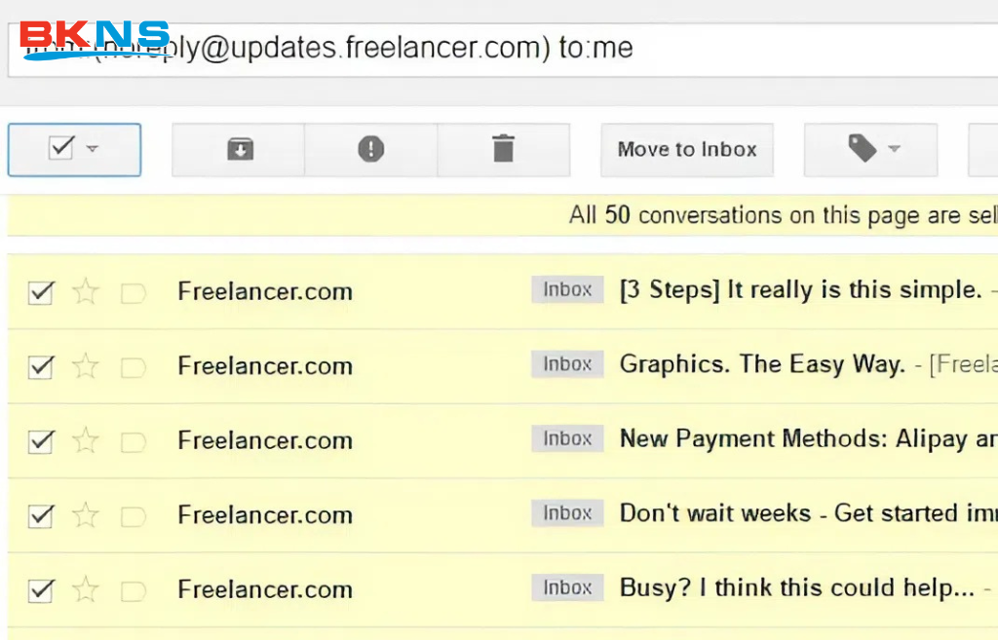Uncheck the '[3 Steps] It really is this simple' email
Viewport: 998px width, 640px height.
click(x=40, y=291)
